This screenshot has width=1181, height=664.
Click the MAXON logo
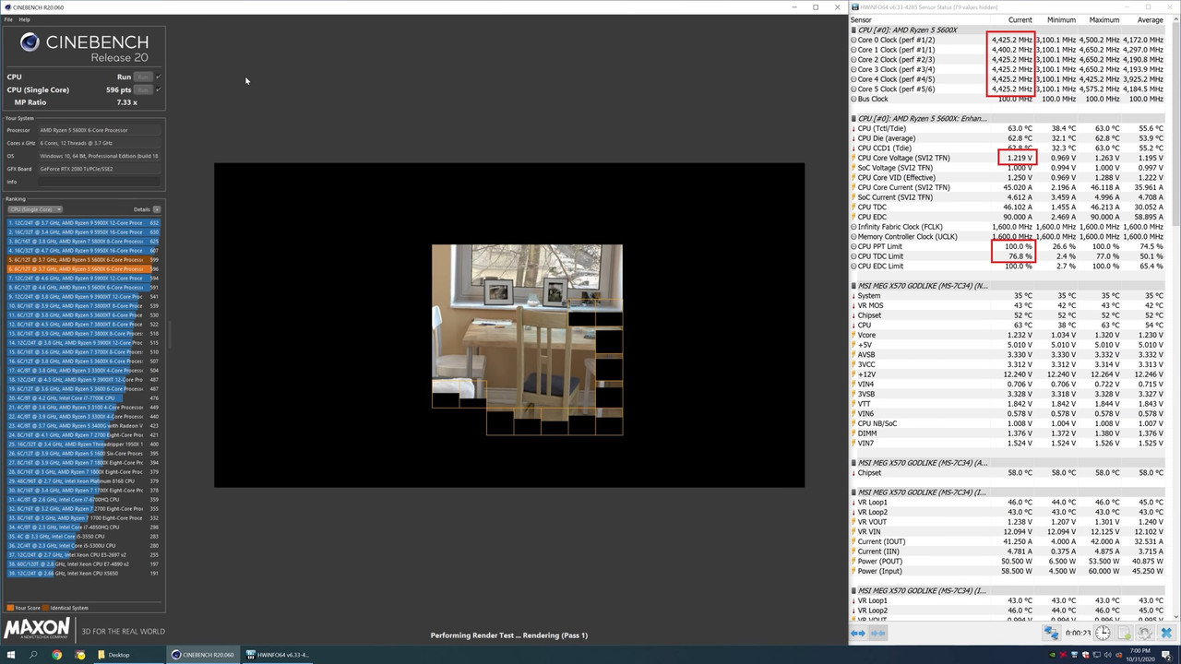coord(38,630)
